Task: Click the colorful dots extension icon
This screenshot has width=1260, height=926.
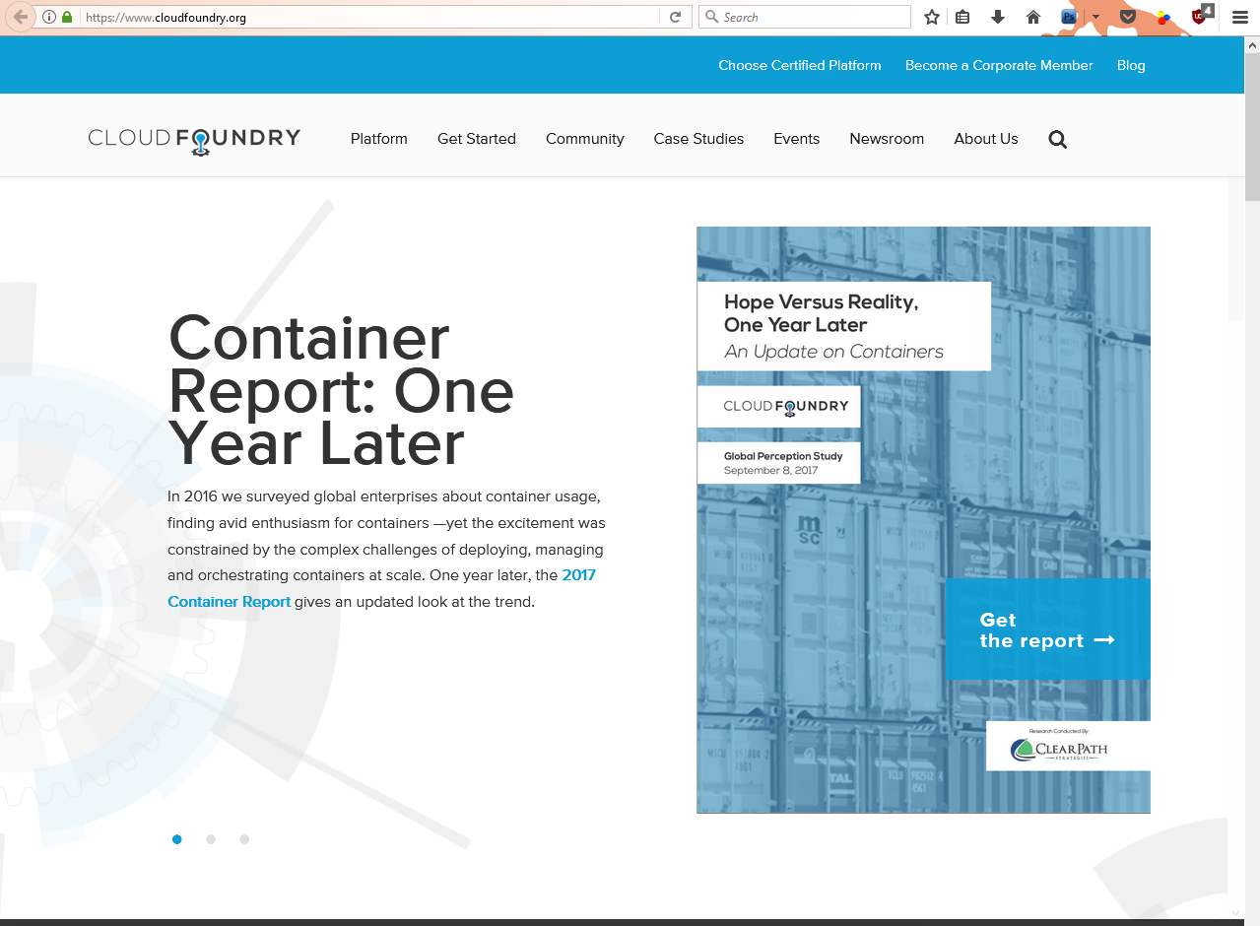Action: pos(1163,17)
